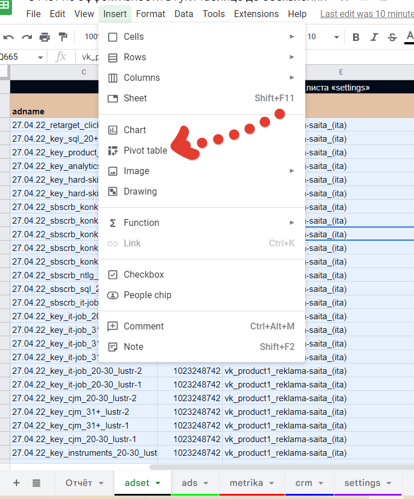Expand the Rows submenu arrow
The width and height of the screenshot is (414, 499).
(292, 57)
